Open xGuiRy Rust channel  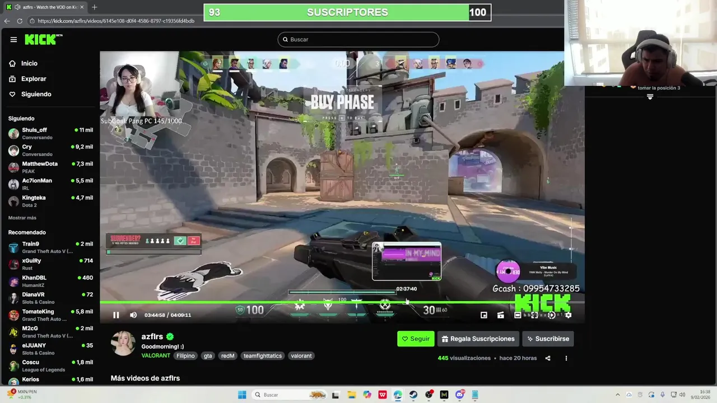click(50, 264)
